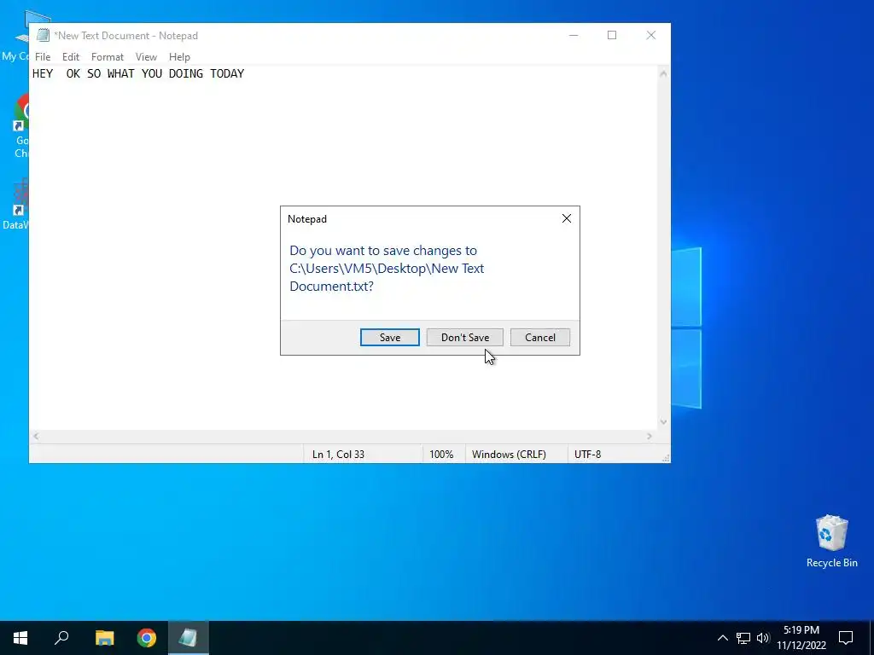The image size is (874, 655).
Task: Close the Notepad main window
Action: pyautogui.click(x=651, y=35)
